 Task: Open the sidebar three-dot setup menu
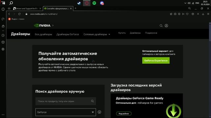pyautogui.click(x=3, y=115)
